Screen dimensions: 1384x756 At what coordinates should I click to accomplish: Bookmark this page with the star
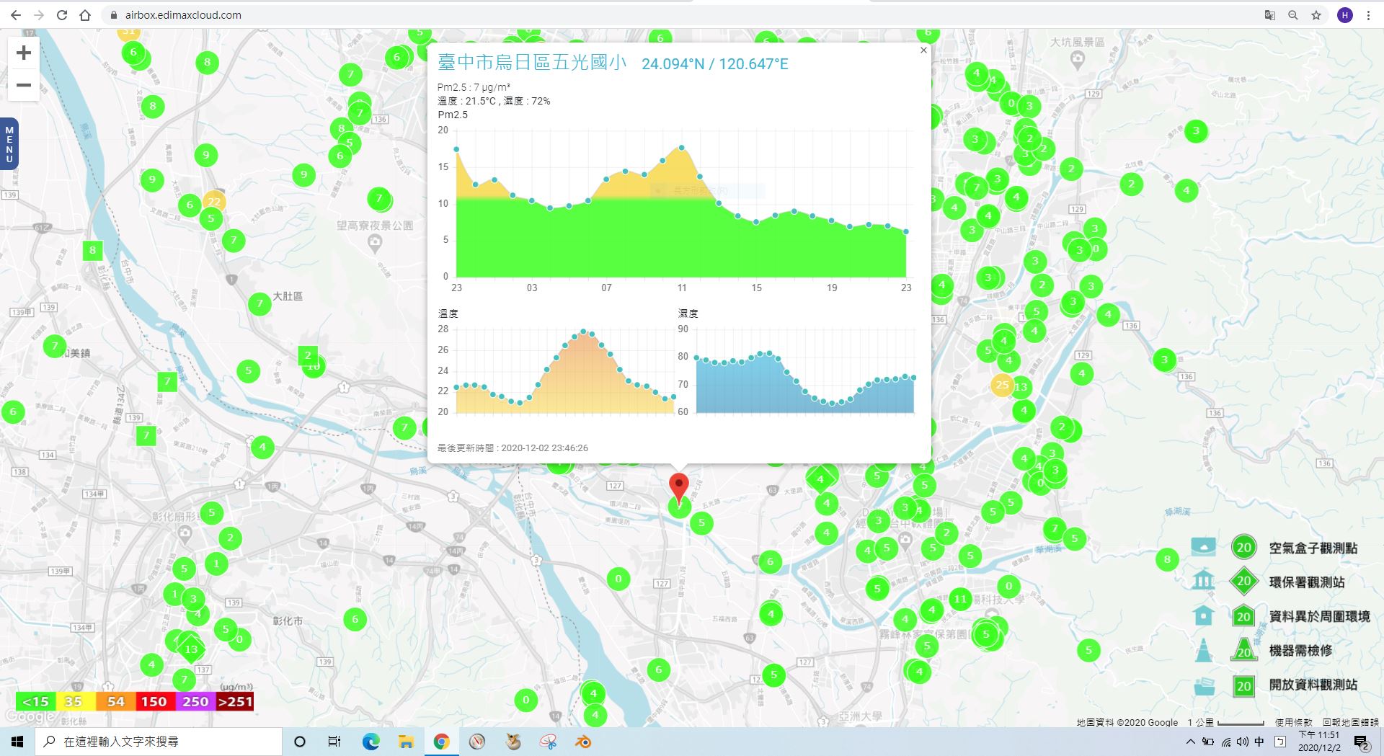1316,15
